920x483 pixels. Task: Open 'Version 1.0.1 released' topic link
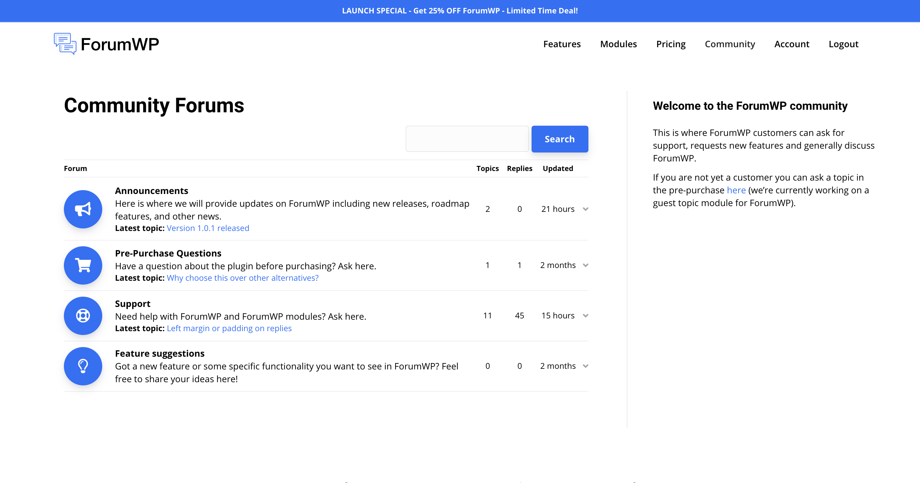tap(208, 228)
